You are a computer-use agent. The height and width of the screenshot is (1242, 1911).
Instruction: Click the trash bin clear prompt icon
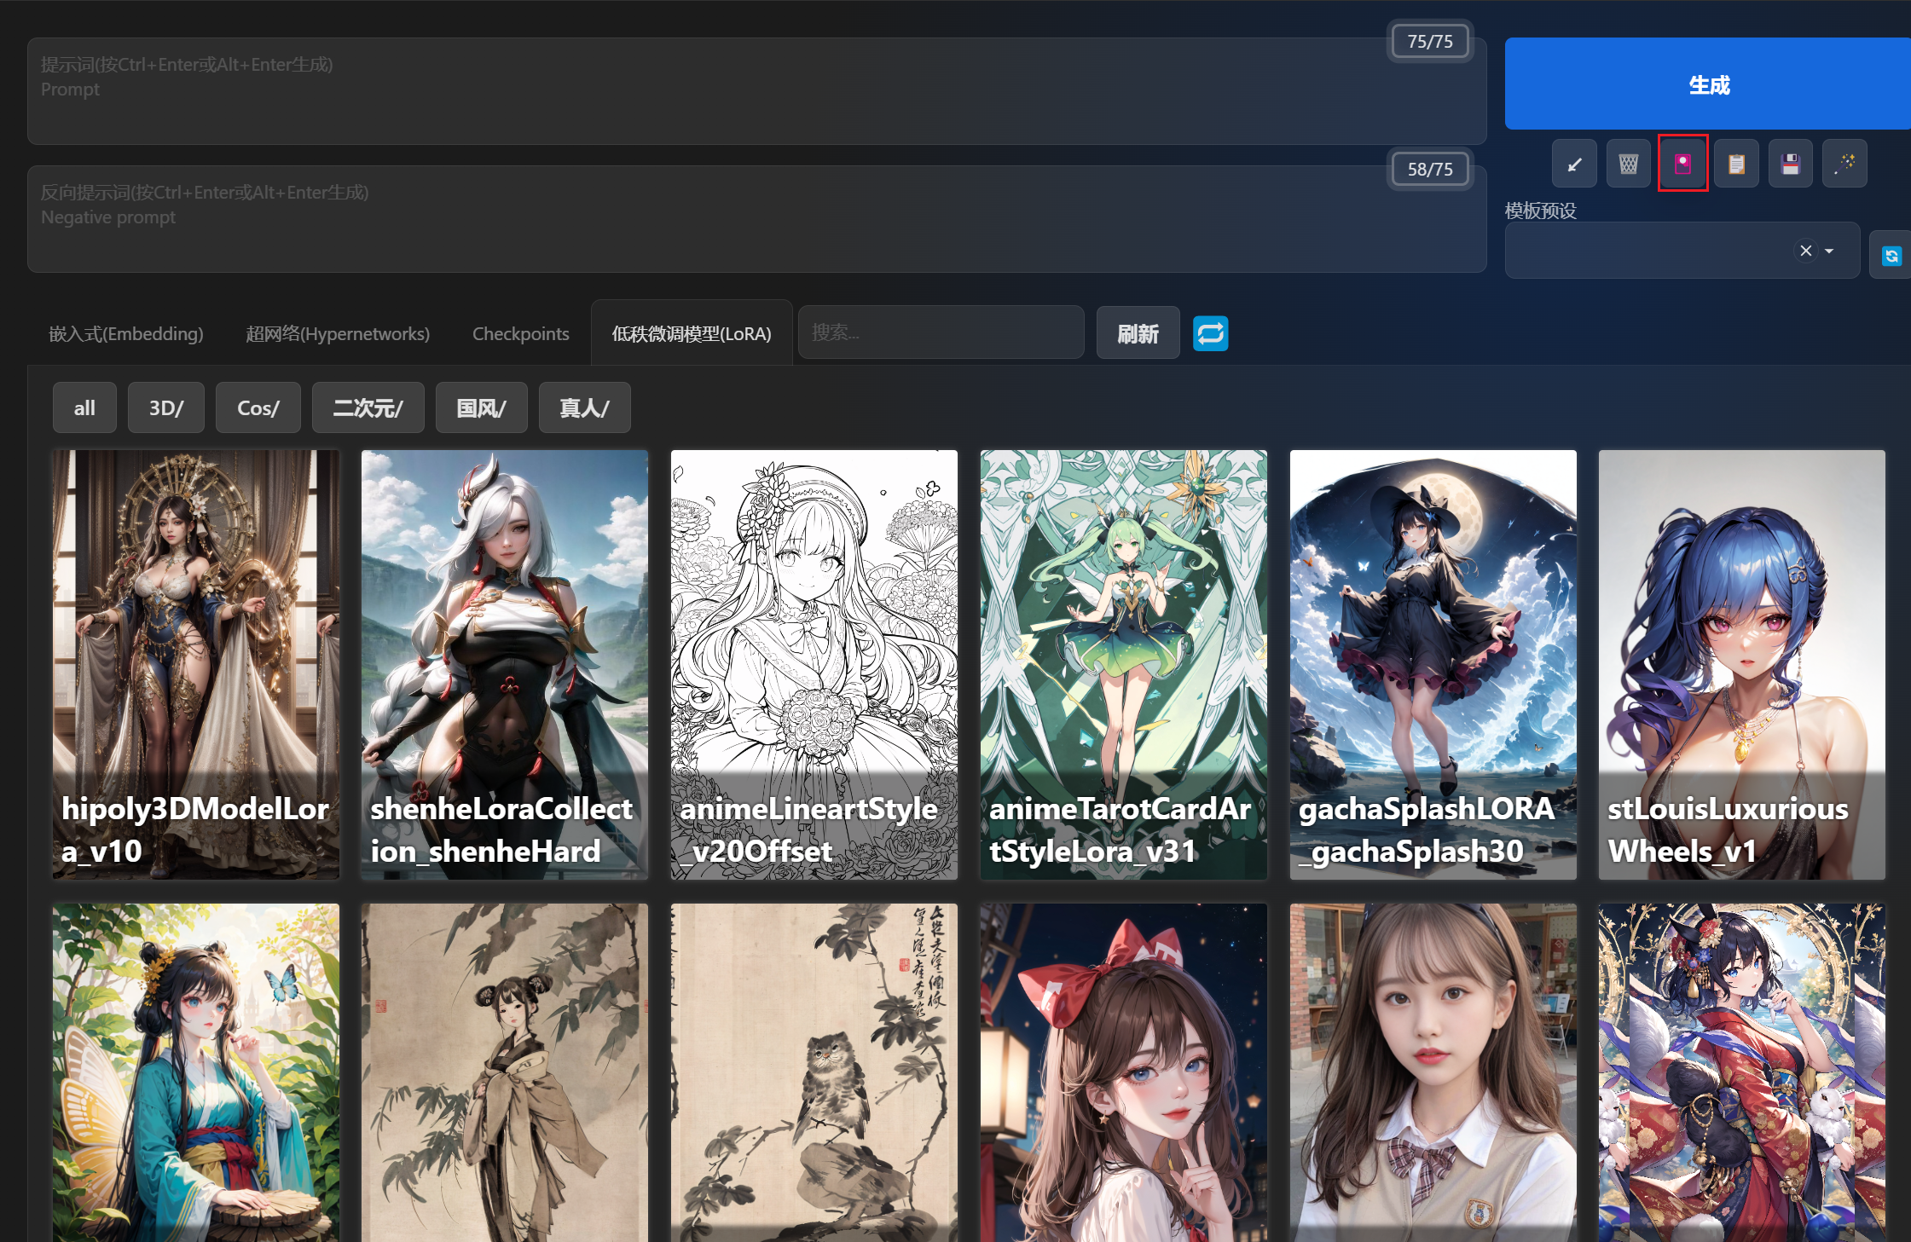coord(1628,164)
